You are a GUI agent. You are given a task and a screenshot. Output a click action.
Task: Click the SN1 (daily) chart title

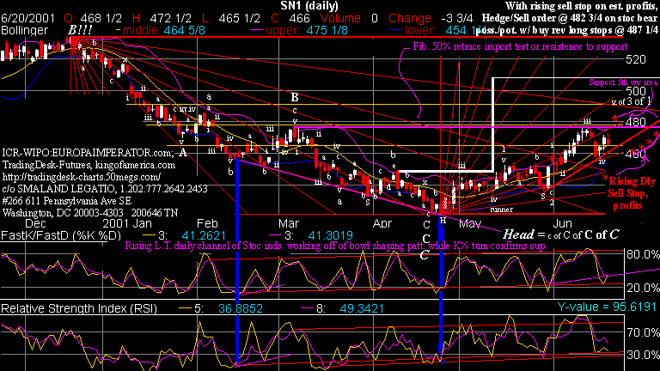click(x=330, y=5)
